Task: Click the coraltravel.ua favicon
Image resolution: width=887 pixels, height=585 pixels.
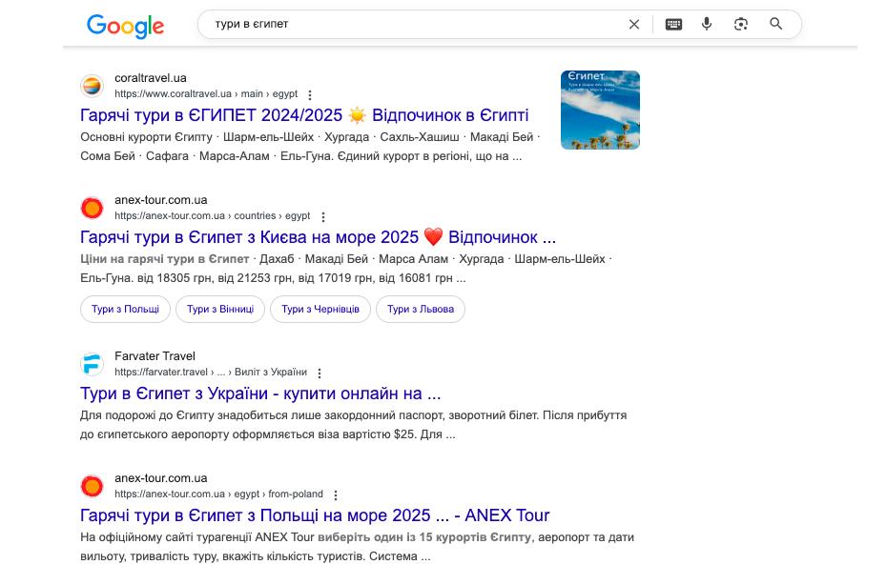Action: click(x=93, y=86)
